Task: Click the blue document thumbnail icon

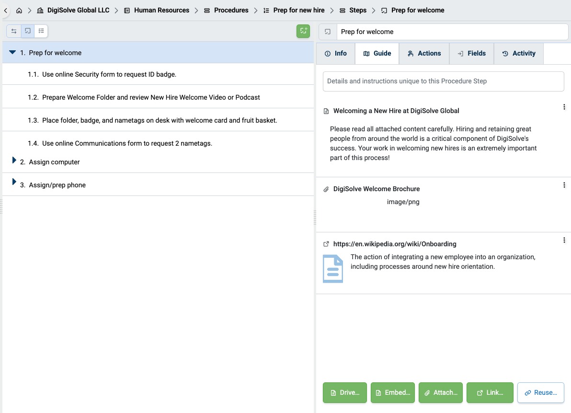Action: click(333, 269)
